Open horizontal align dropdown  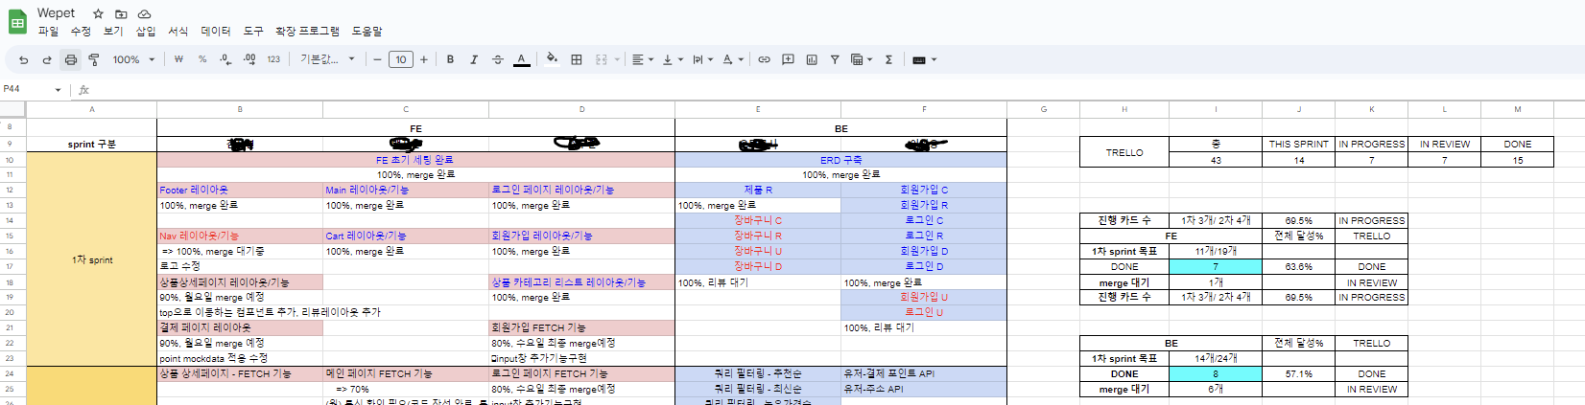coord(643,59)
